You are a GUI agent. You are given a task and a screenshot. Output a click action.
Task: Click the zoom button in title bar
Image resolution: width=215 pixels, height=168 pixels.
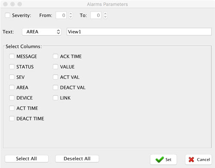point(20,4)
